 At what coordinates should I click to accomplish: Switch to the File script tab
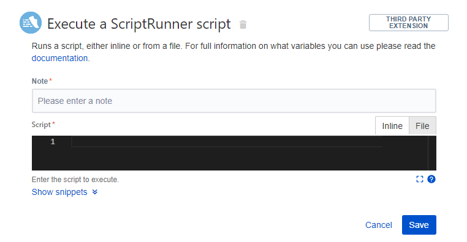click(422, 126)
